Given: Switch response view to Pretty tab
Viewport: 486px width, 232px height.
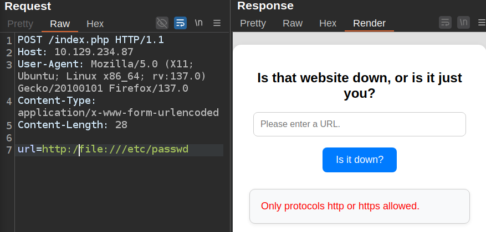Looking at the screenshot, I should 253,23.
